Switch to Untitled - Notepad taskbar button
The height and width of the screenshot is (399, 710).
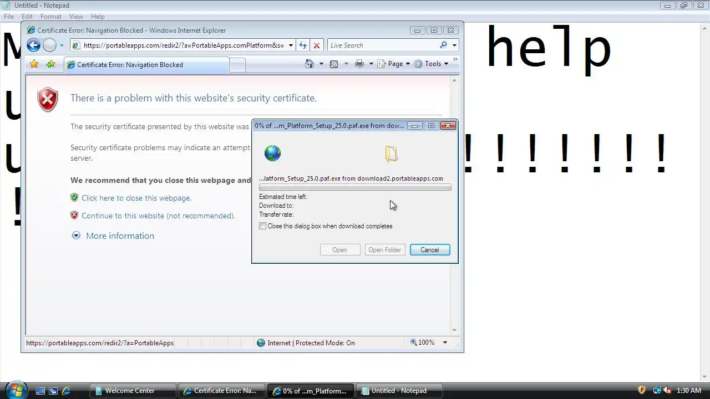point(399,391)
